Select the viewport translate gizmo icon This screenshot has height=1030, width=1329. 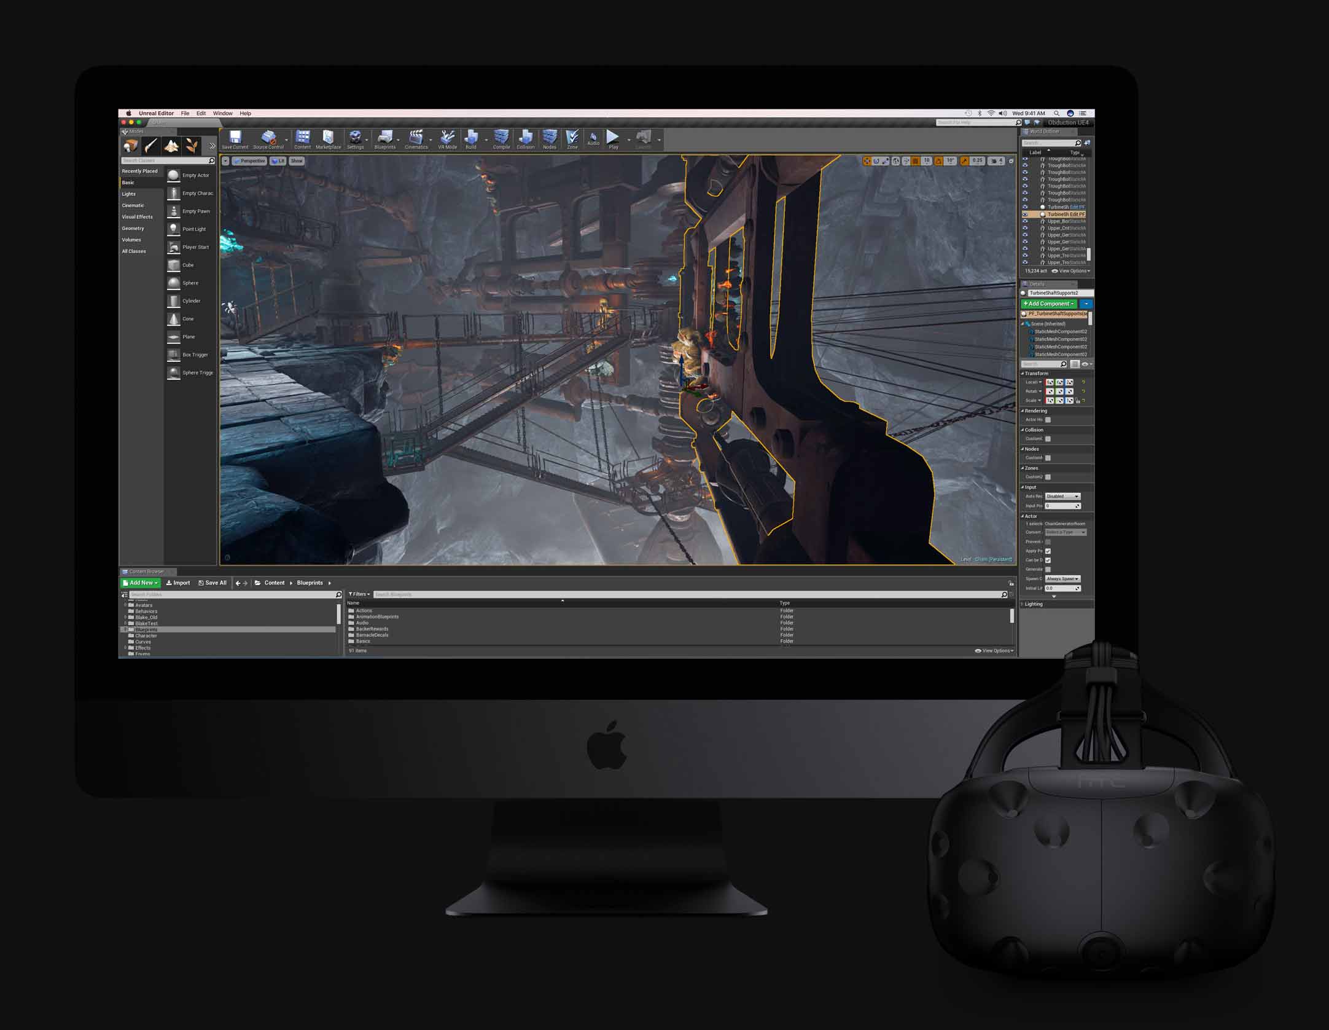pyautogui.click(x=867, y=161)
